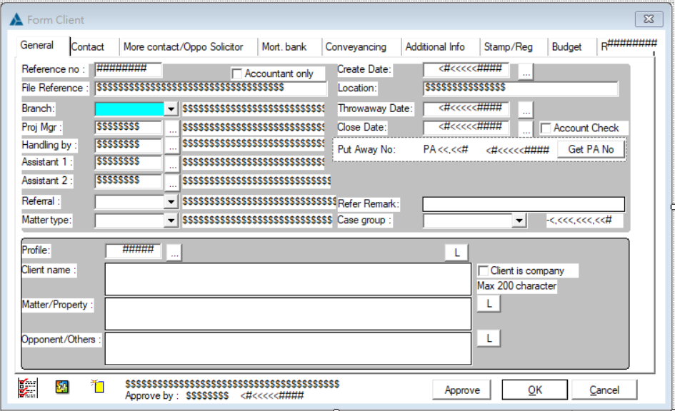Click the ellipsis next to Create Date

[526, 69]
